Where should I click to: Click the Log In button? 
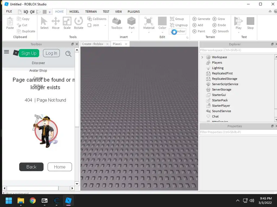coord(51,53)
